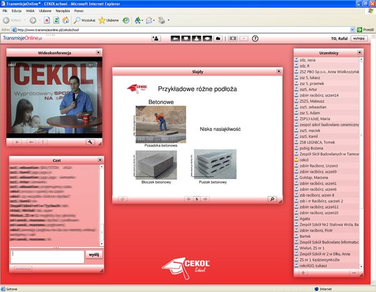Select participant Gołdap, Marzena

point(326,178)
